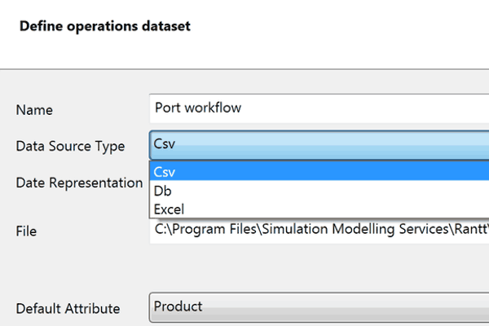Open the Data Source Type combo box
The width and height of the screenshot is (489, 326).
point(318,145)
